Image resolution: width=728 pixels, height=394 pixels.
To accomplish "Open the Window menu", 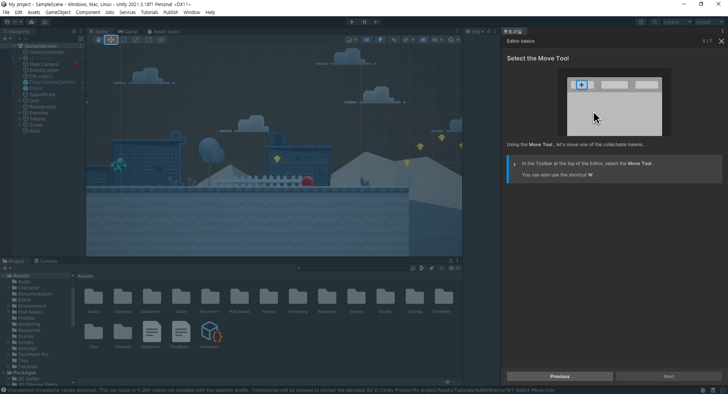I will [191, 12].
